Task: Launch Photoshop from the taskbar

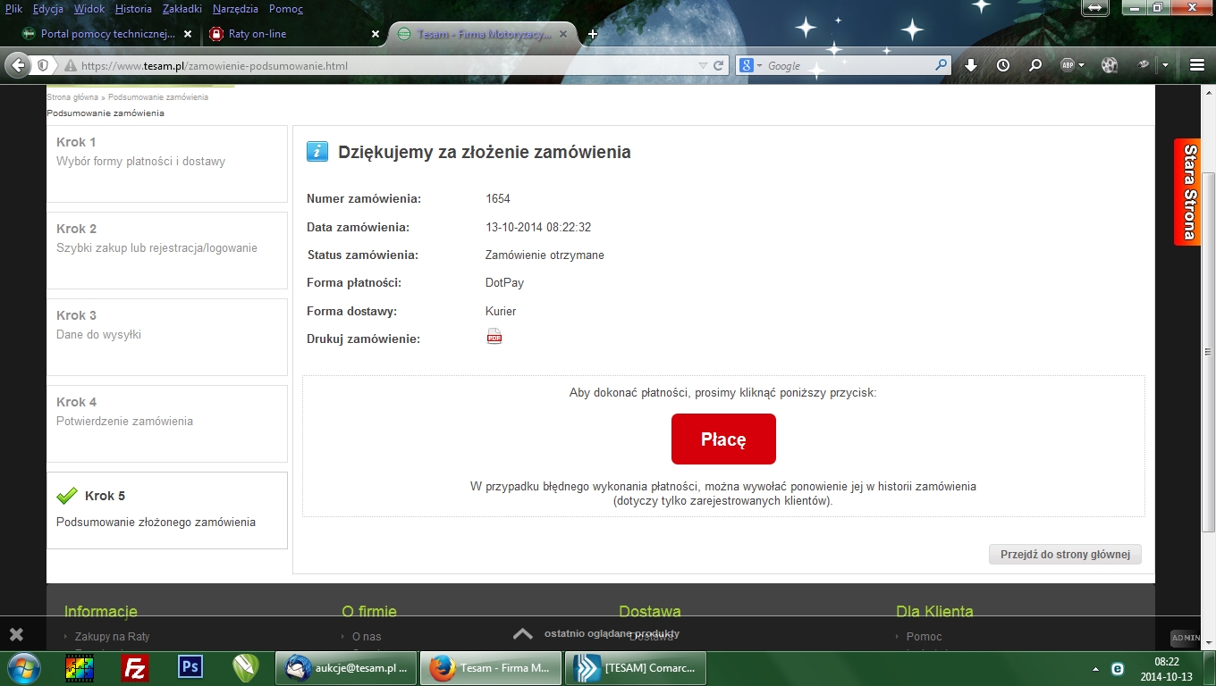Action: tap(190, 667)
